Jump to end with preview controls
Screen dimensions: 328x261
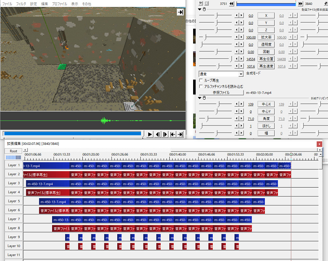pos(180,134)
